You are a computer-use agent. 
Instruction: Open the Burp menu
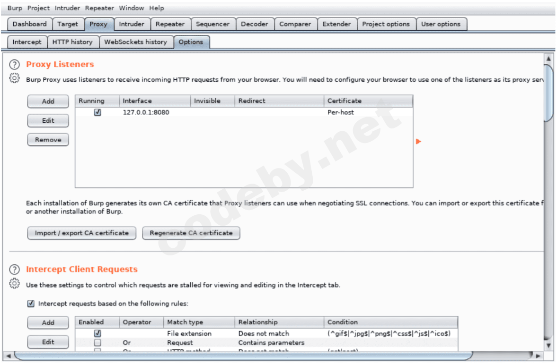point(15,8)
